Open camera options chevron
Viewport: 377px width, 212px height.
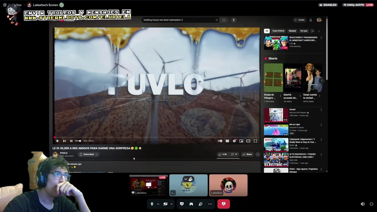pos(171,204)
